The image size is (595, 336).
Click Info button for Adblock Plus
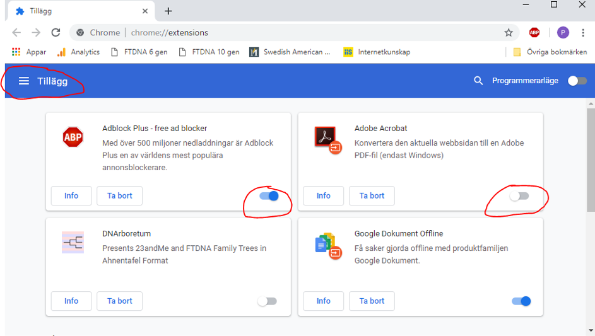pyautogui.click(x=71, y=196)
